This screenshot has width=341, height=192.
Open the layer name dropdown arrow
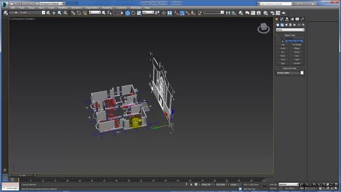coord(44,13)
